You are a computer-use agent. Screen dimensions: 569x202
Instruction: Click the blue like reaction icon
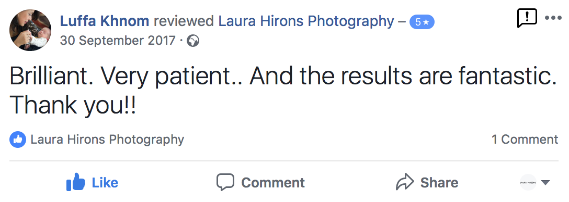pyautogui.click(x=18, y=140)
